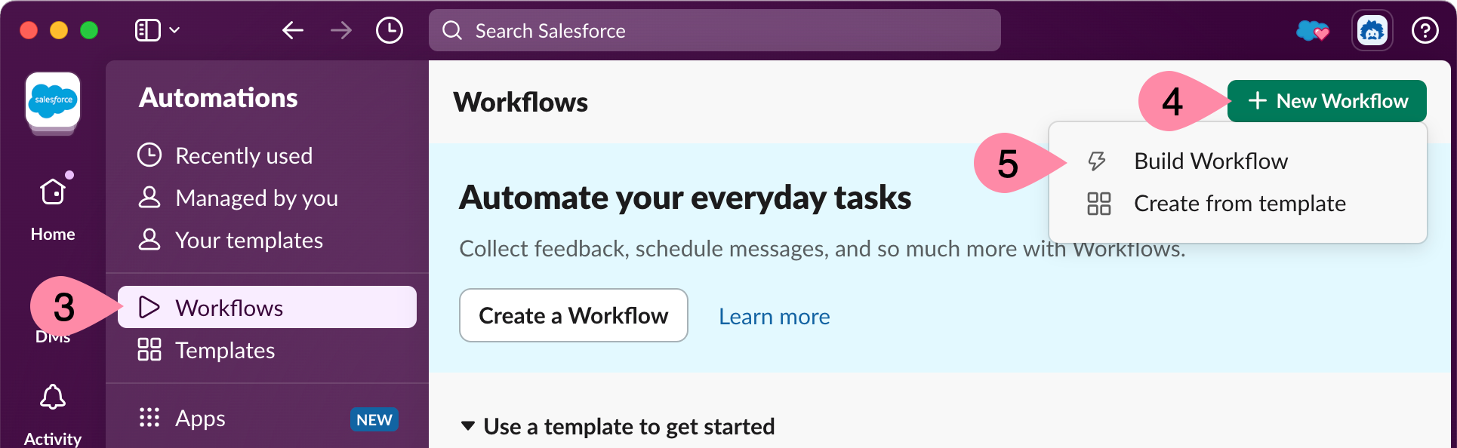Choose Create from template menu item
The image size is (1457, 448).
pos(1239,204)
